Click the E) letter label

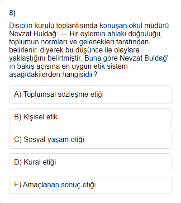18,185
